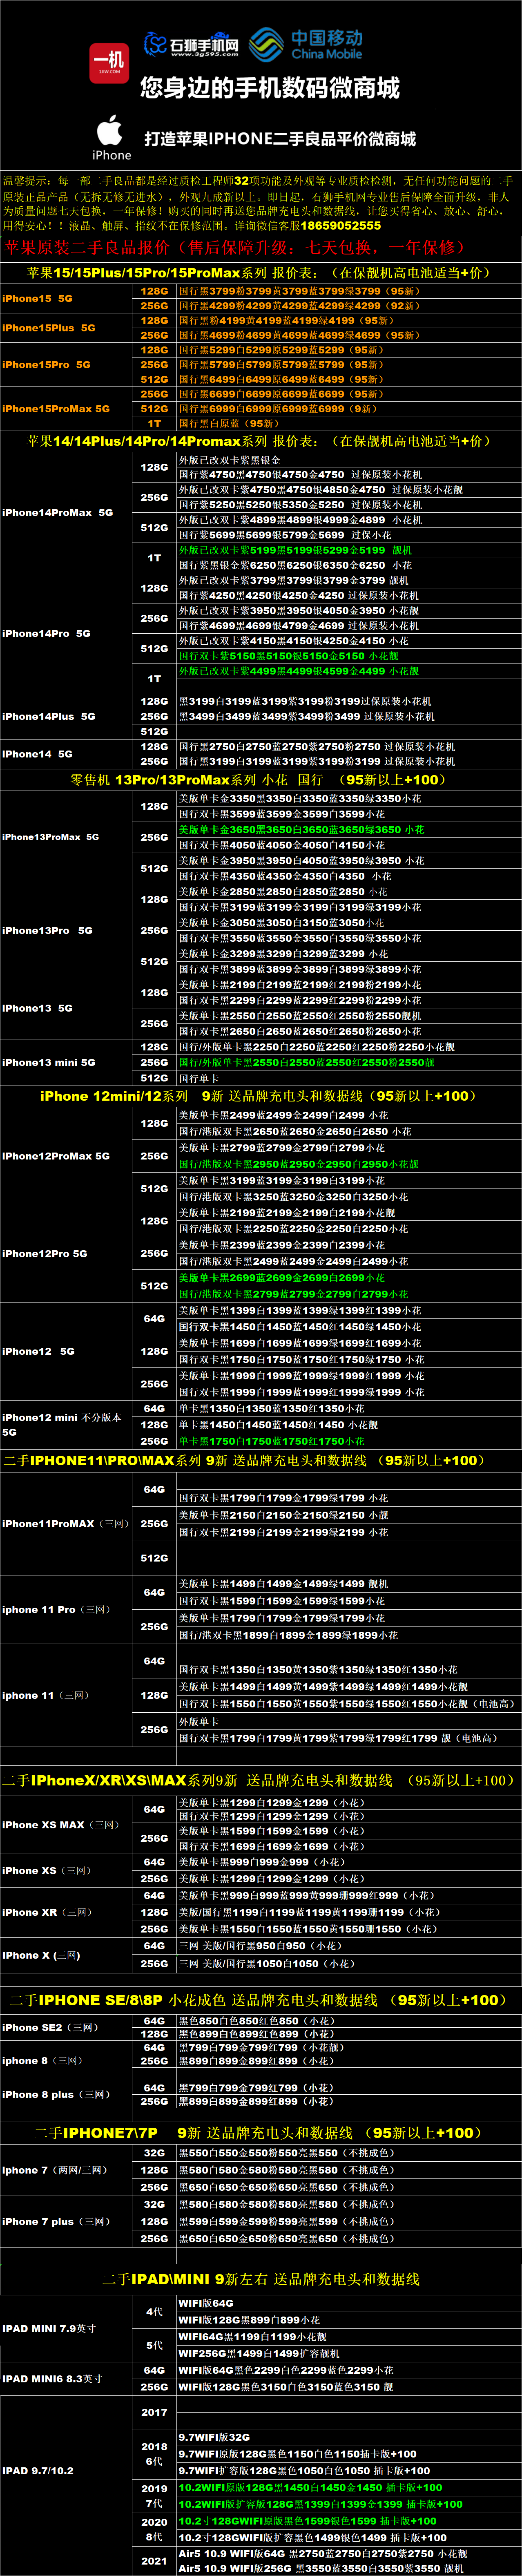Click the China Mobile logo
The height and width of the screenshot is (2576, 522).
click(306, 44)
